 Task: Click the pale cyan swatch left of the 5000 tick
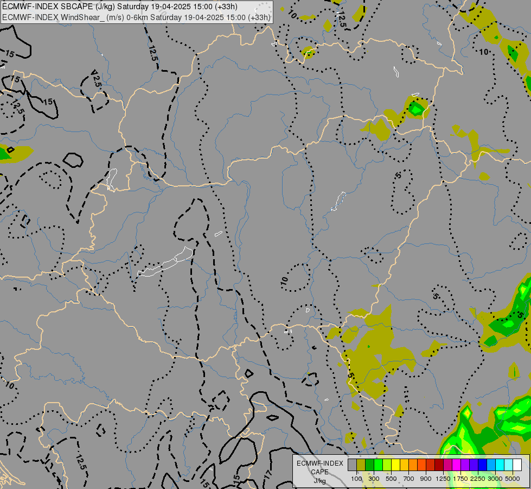click(509, 465)
